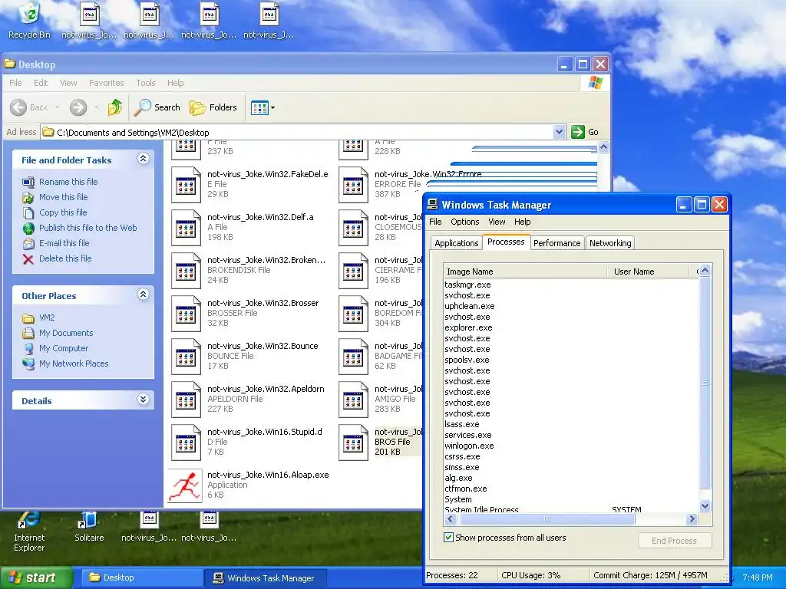The height and width of the screenshot is (589, 786).
Task: Click the green Go button
Action: [x=585, y=132]
